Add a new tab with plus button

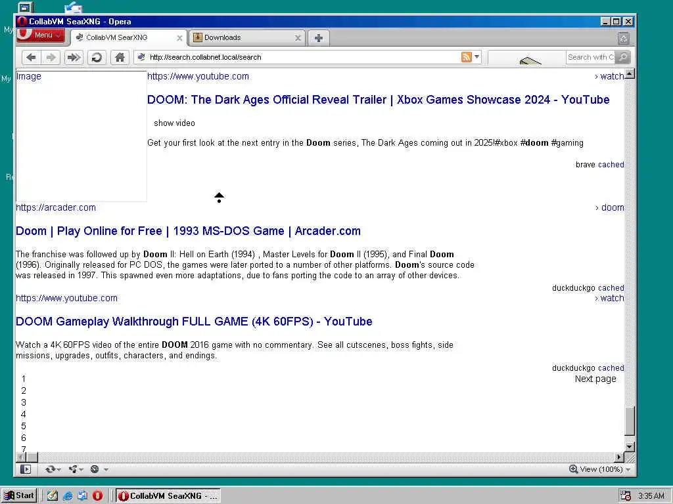[319, 38]
